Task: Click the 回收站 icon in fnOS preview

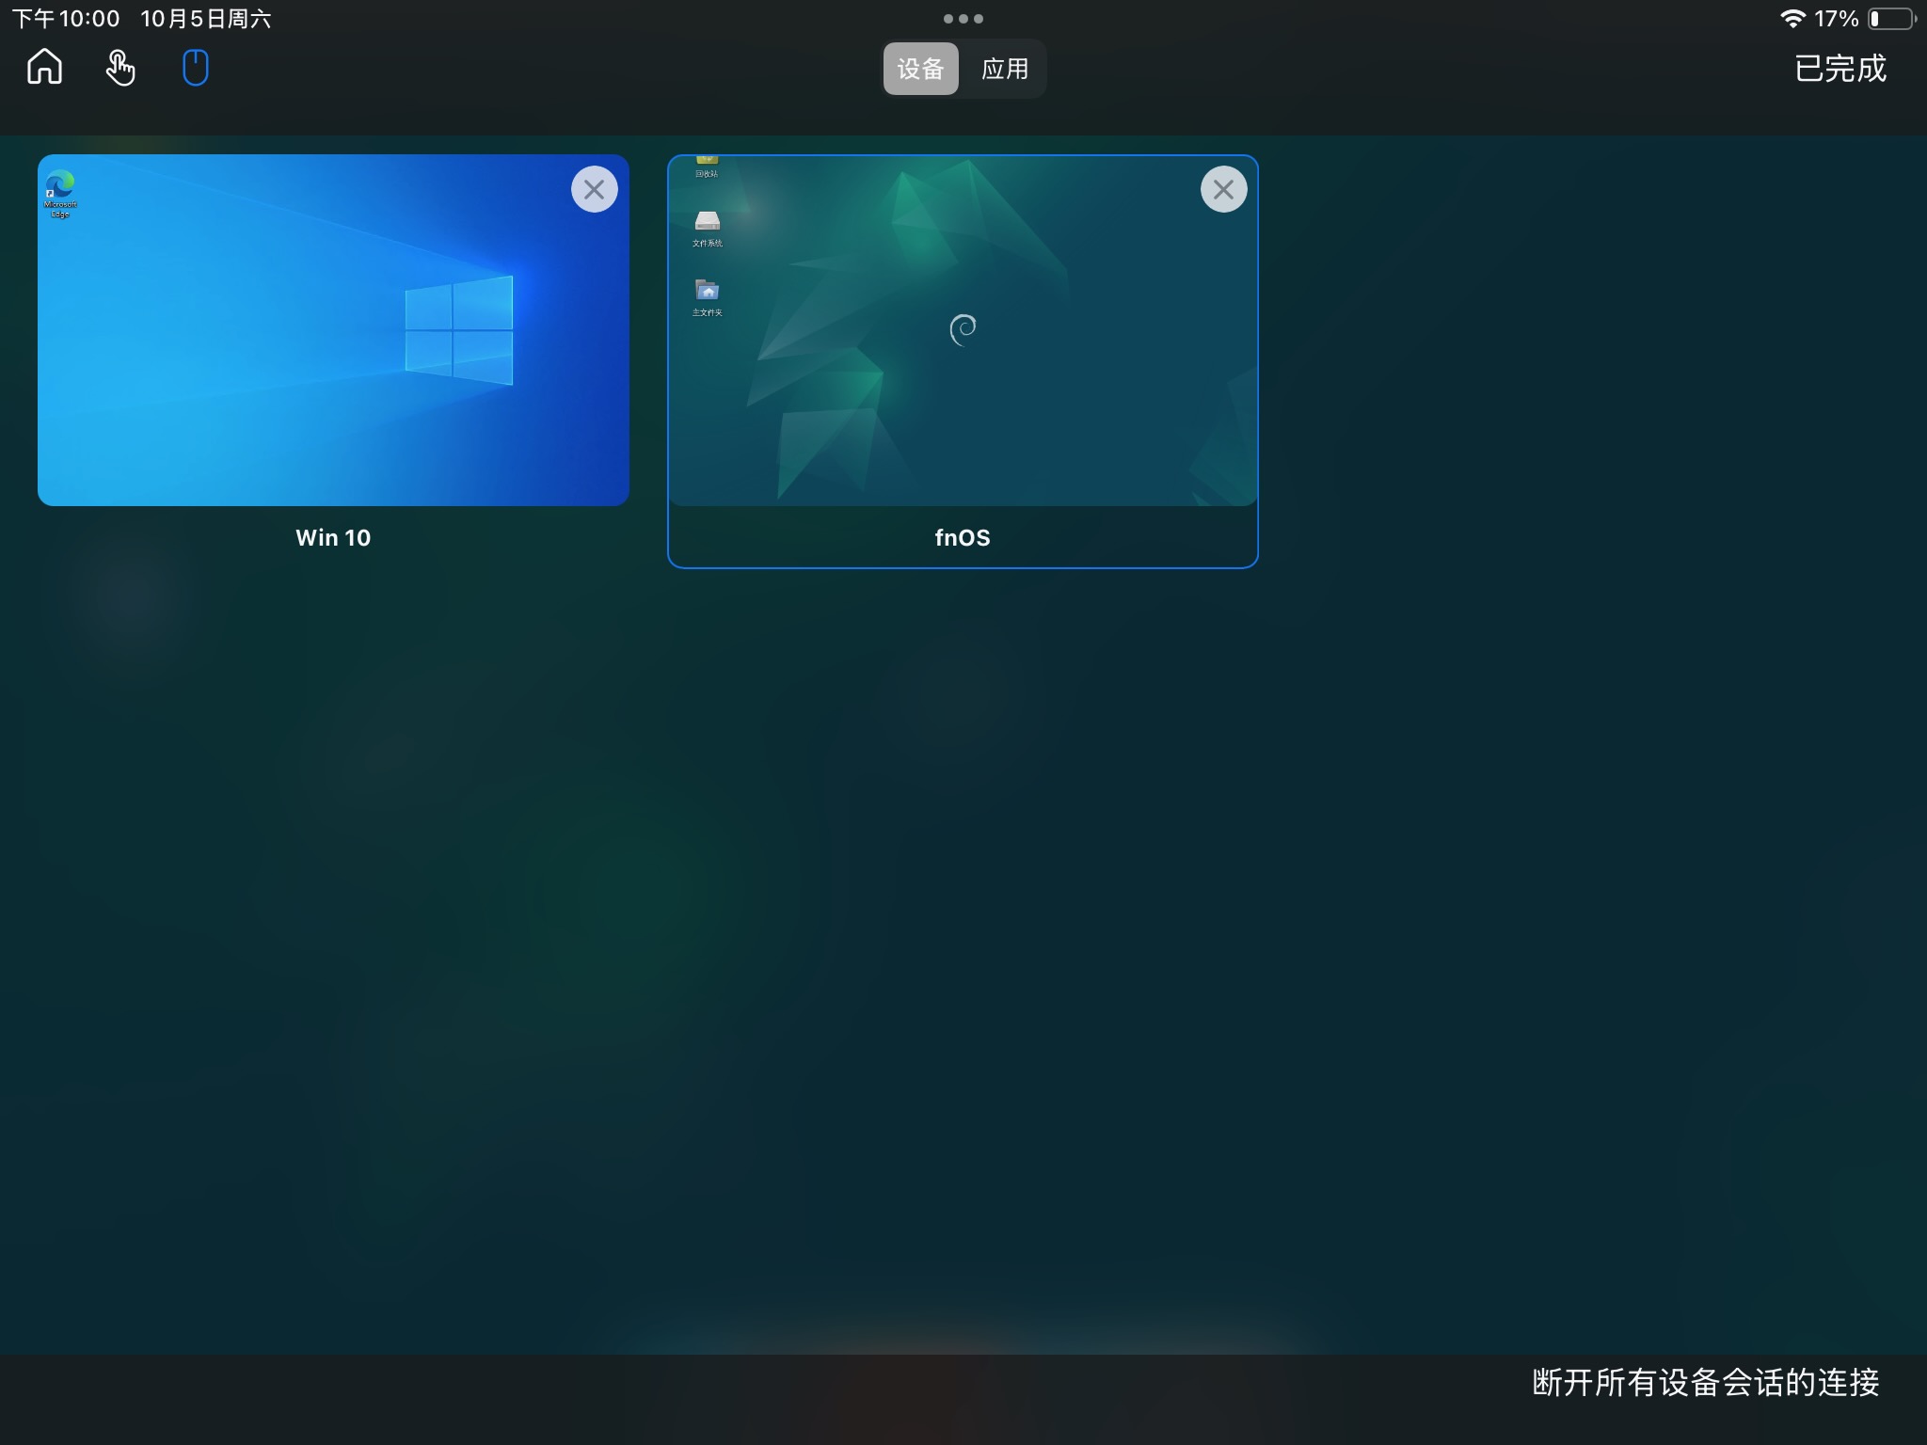Action: point(707,163)
